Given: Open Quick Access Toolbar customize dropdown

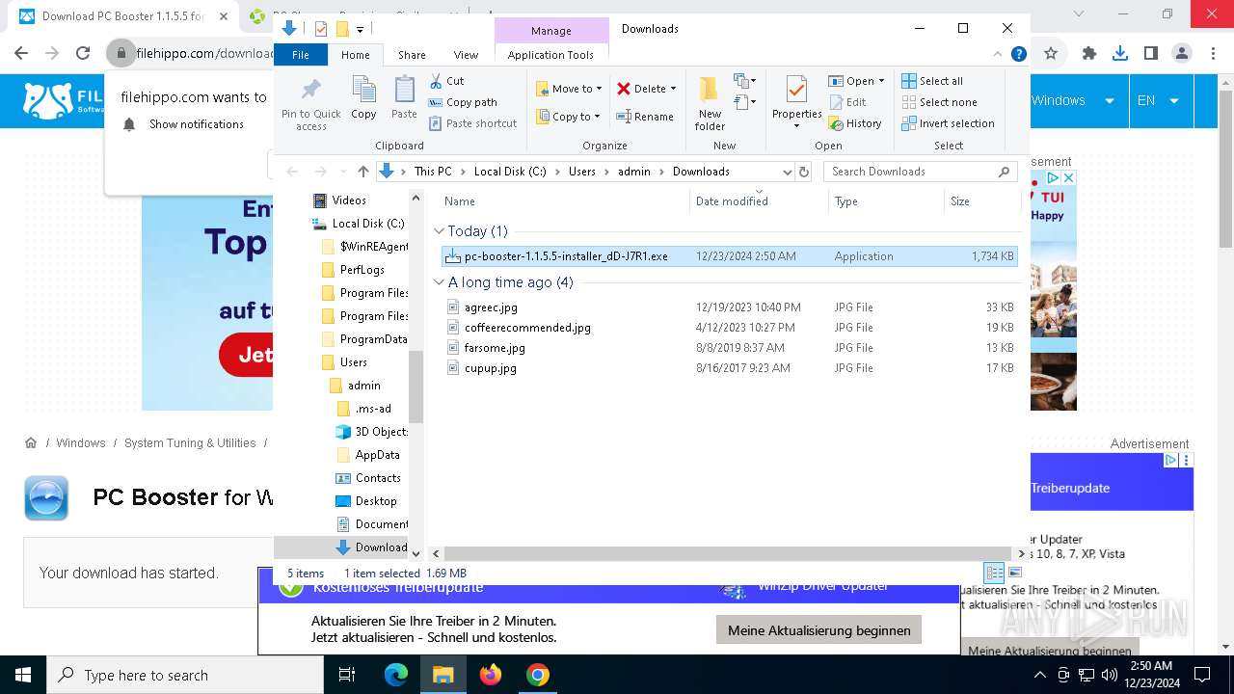Looking at the screenshot, I should coord(360,29).
